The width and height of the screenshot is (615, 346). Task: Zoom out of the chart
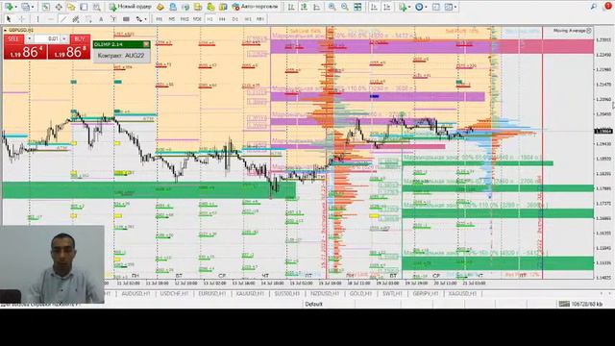(x=345, y=7)
